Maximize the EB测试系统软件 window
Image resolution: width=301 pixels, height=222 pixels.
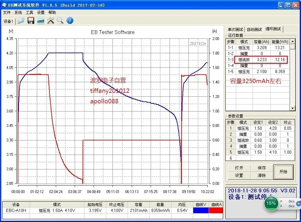[x=288, y=5]
